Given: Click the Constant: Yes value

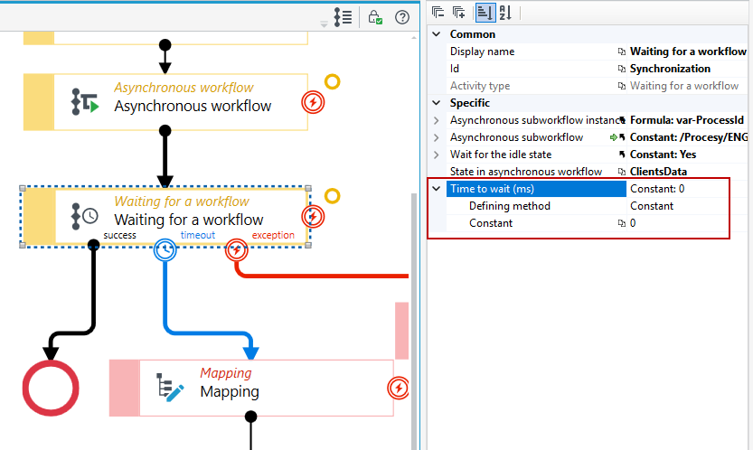Looking at the screenshot, I should (x=688, y=155).
